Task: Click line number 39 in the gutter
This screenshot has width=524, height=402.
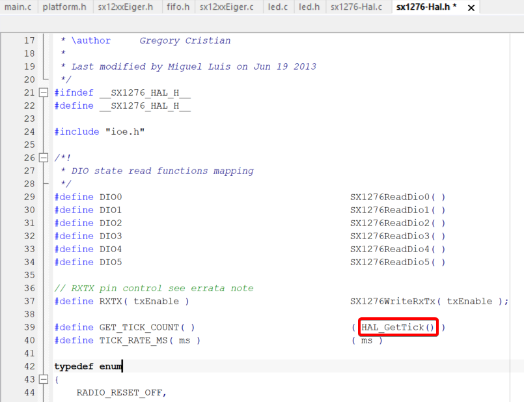Action: [x=29, y=327]
